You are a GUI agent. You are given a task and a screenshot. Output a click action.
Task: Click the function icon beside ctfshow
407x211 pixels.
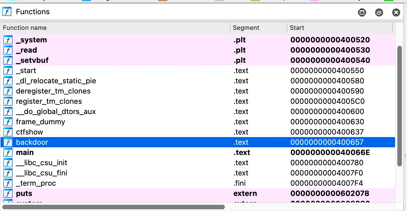coord(8,132)
